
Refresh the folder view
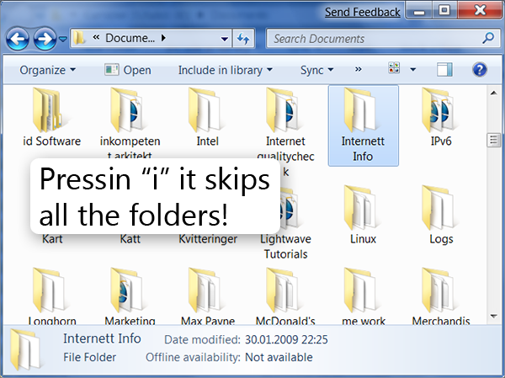click(x=243, y=39)
